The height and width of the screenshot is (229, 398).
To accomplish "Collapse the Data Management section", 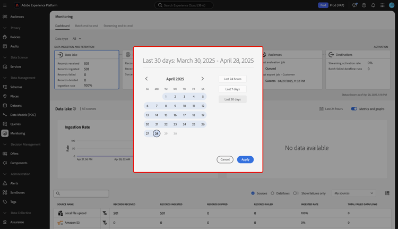I will 5,78.
